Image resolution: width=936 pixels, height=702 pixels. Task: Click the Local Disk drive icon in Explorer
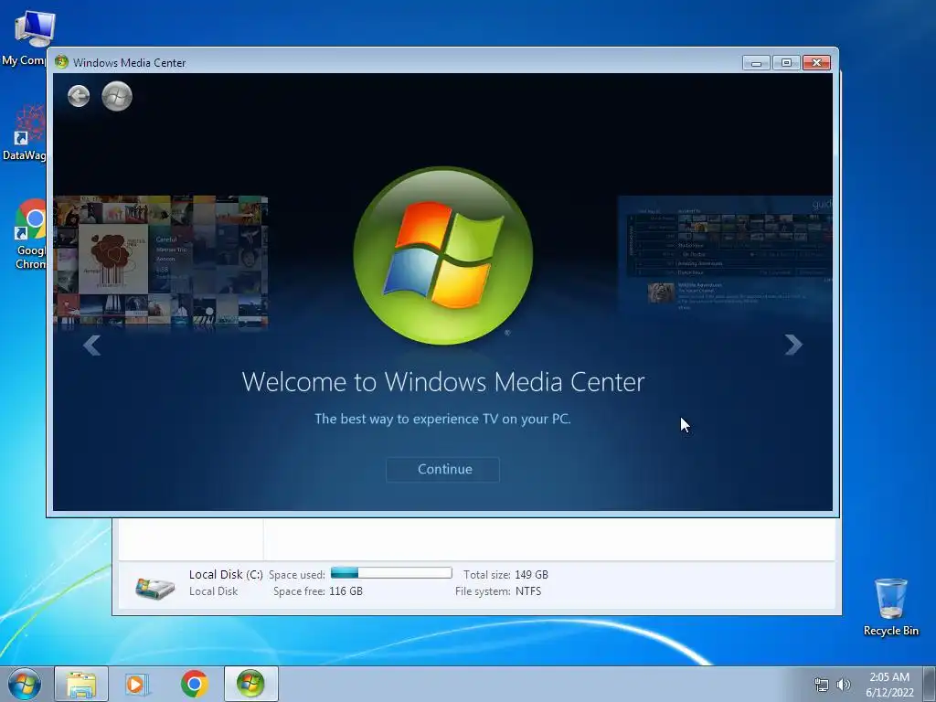154,588
